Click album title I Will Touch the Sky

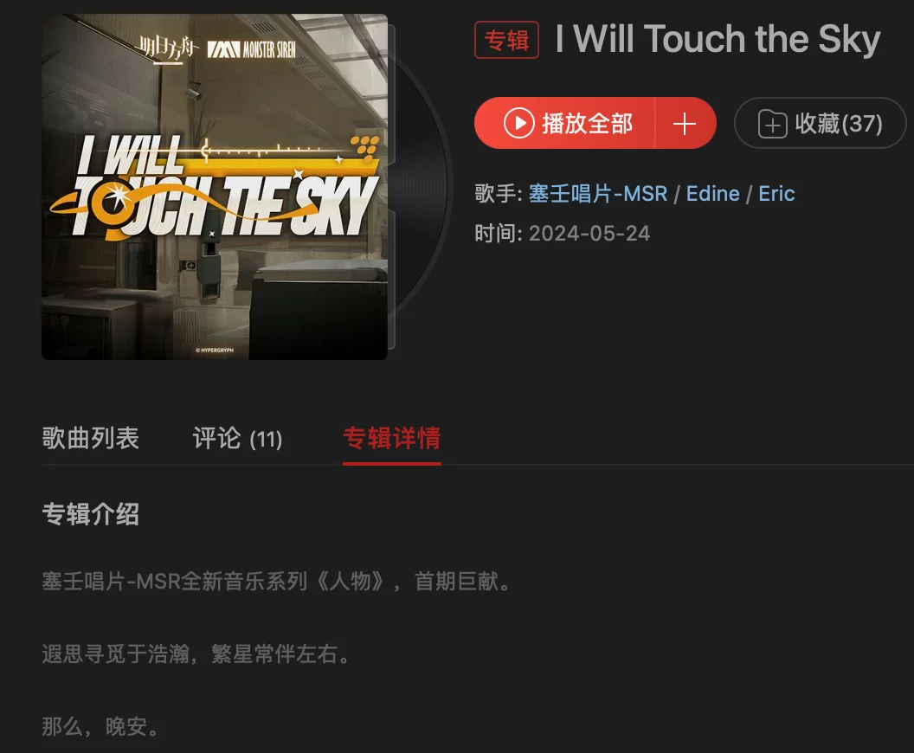[x=718, y=39]
